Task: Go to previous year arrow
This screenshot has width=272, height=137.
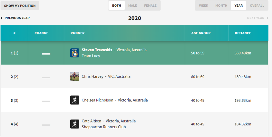Action: 1,18
